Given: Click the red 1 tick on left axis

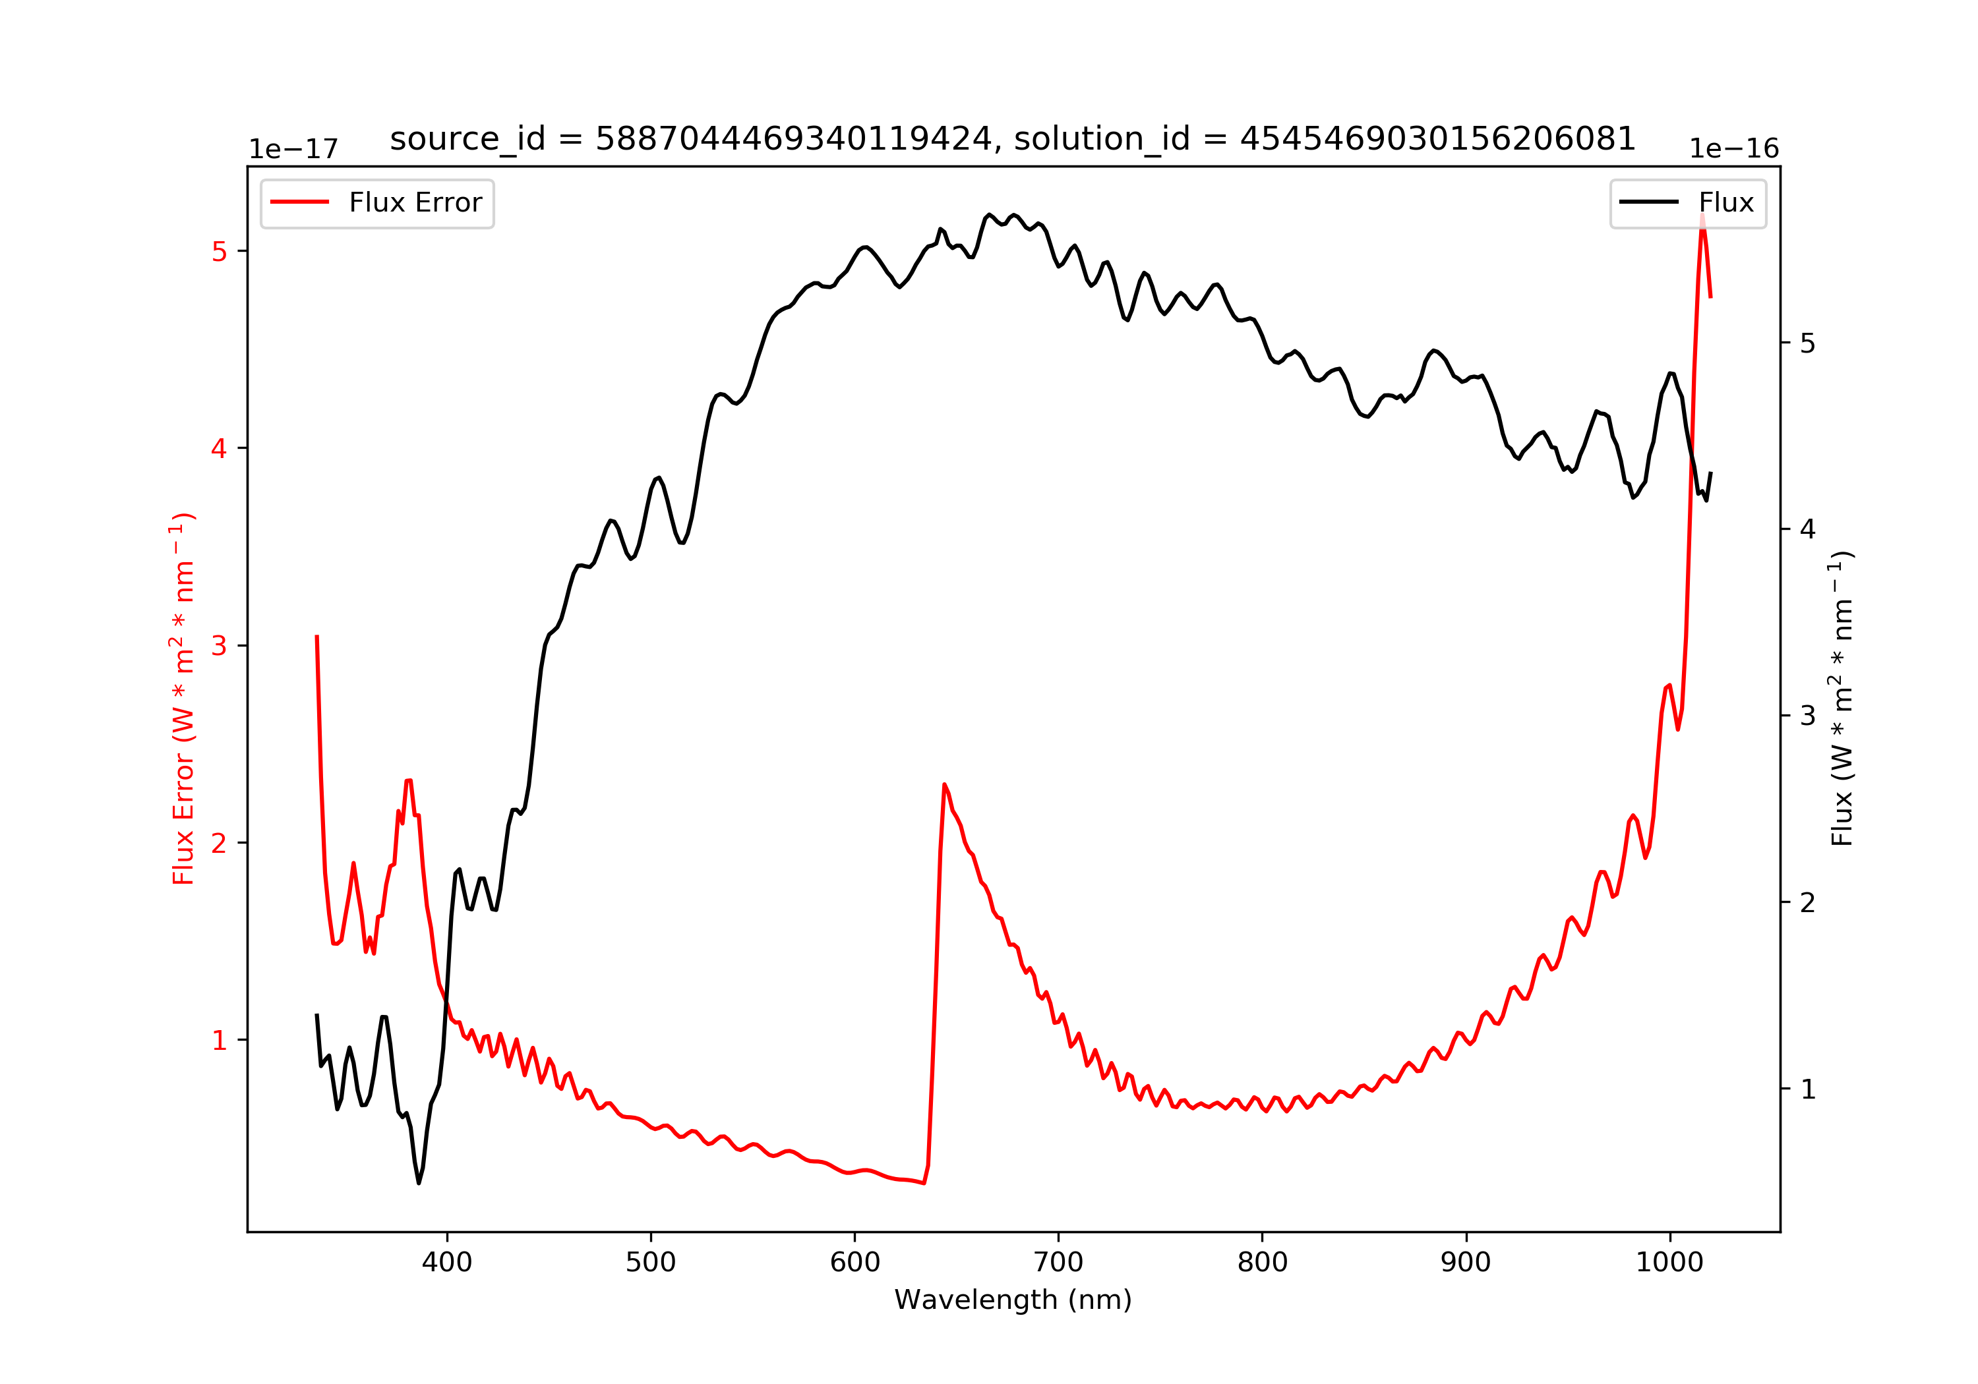Looking at the screenshot, I should (x=219, y=1041).
